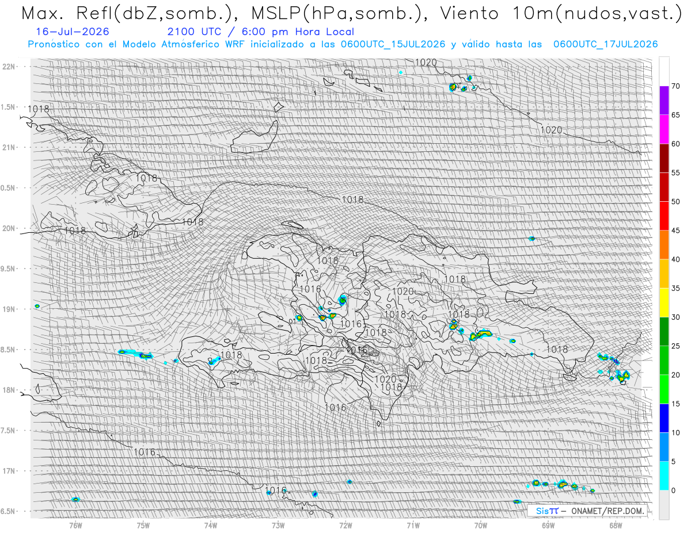Click the '9.5N' latitude tick label
691x533 pixels.
[8, 269]
